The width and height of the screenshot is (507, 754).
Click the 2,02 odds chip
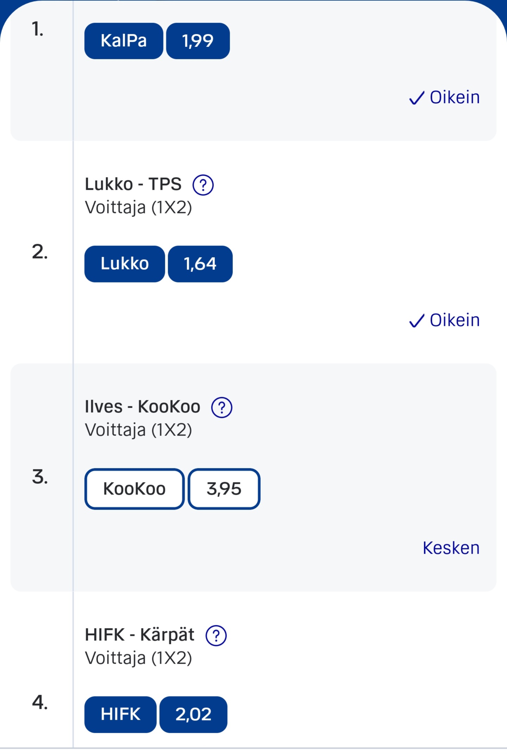[193, 714]
